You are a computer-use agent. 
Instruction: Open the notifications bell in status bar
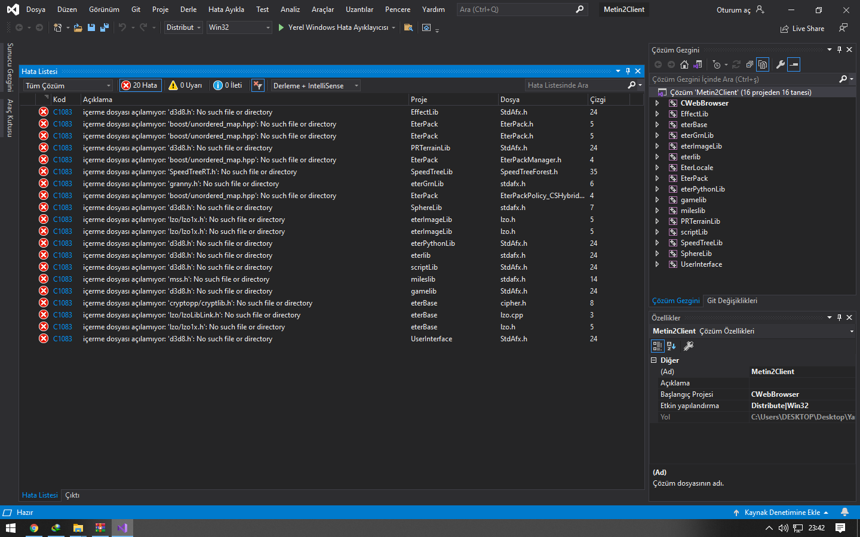pyautogui.click(x=844, y=513)
